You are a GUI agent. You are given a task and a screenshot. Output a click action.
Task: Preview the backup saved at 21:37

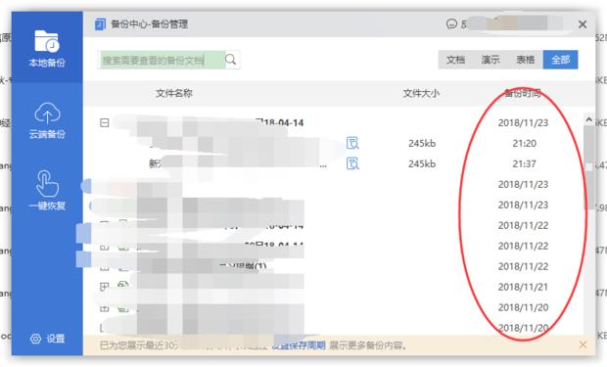tap(352, 163)
